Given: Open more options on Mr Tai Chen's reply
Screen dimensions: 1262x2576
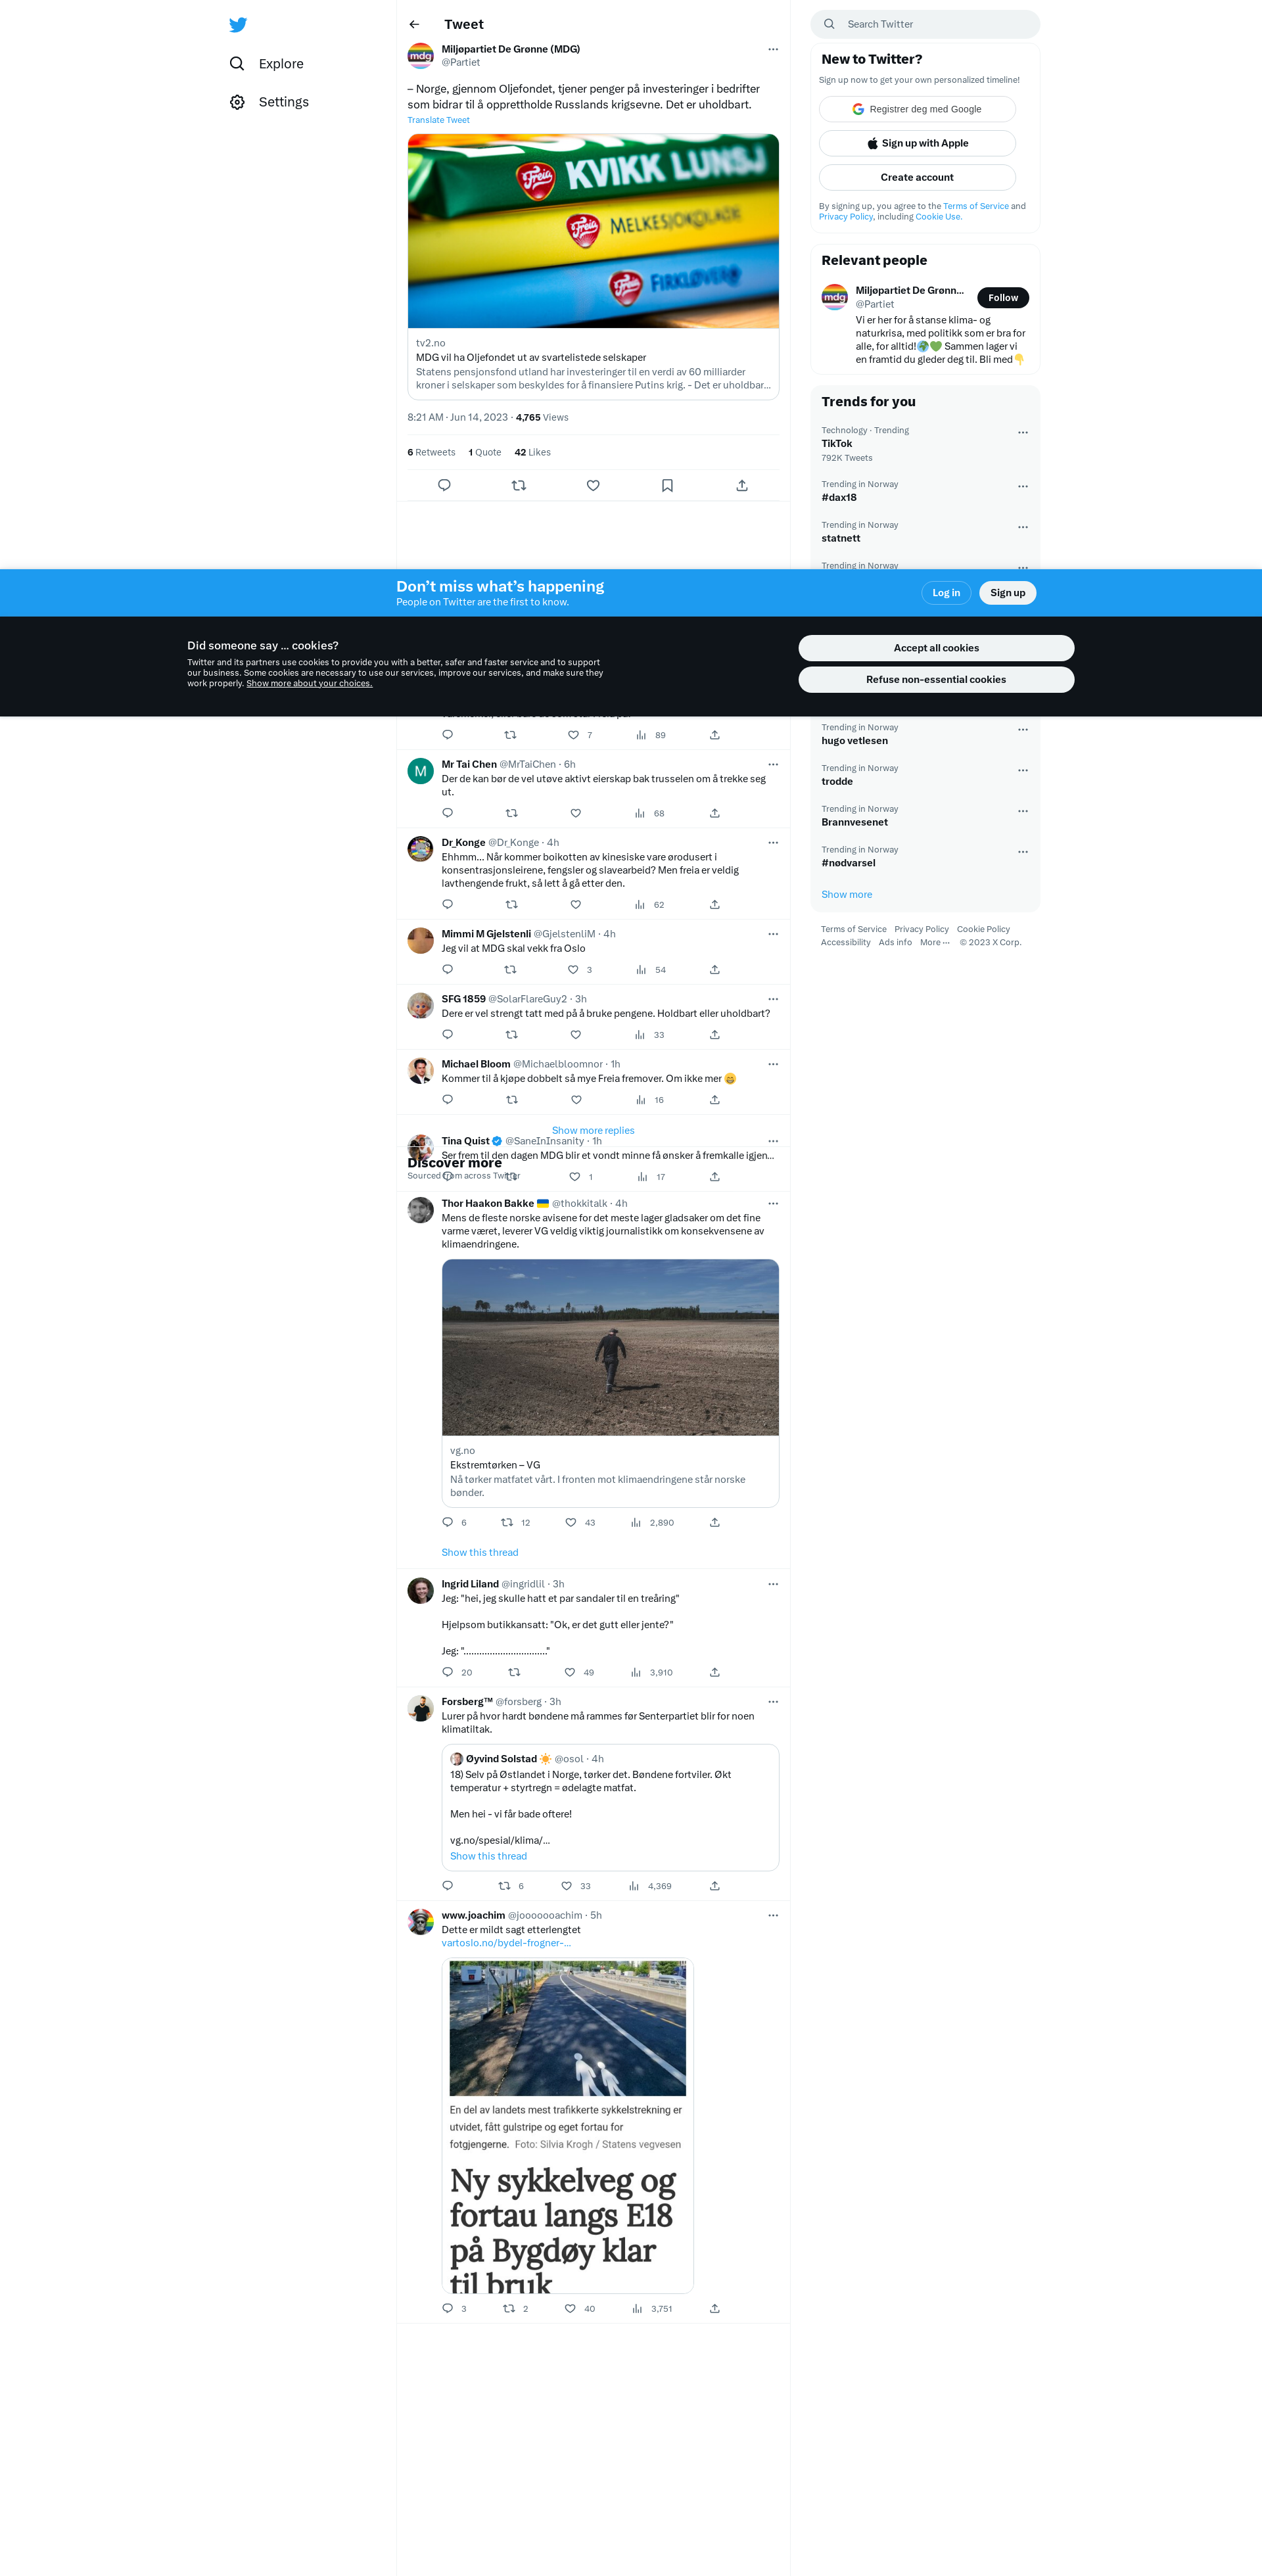Looking at the screenshot, I should (773, 765).
